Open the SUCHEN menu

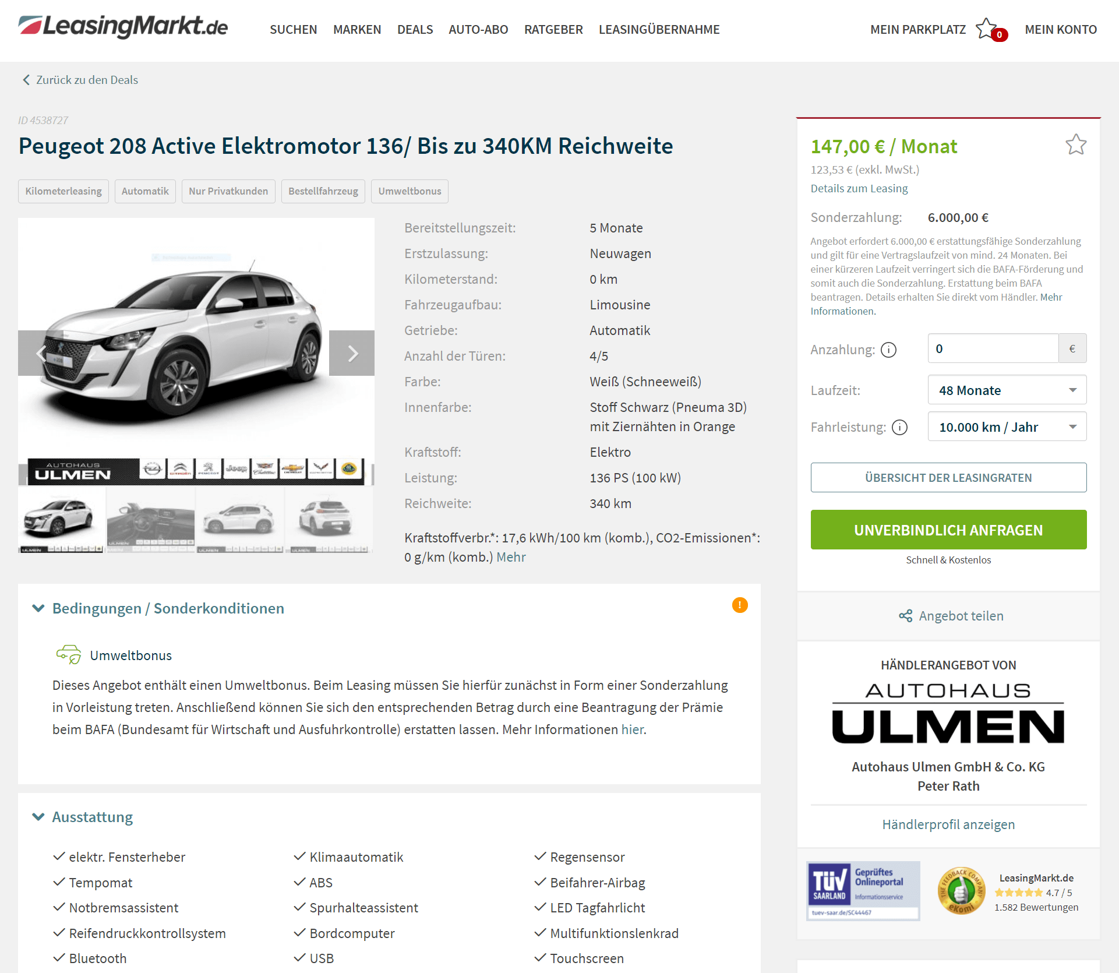point(294,29)
